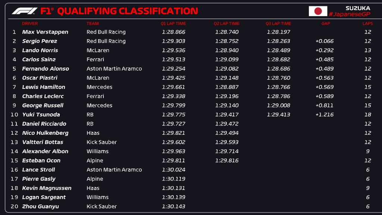Select the Q1 LAP TIME column header
The height and width of the screenshot is (215, 382).
click(173, 24)
